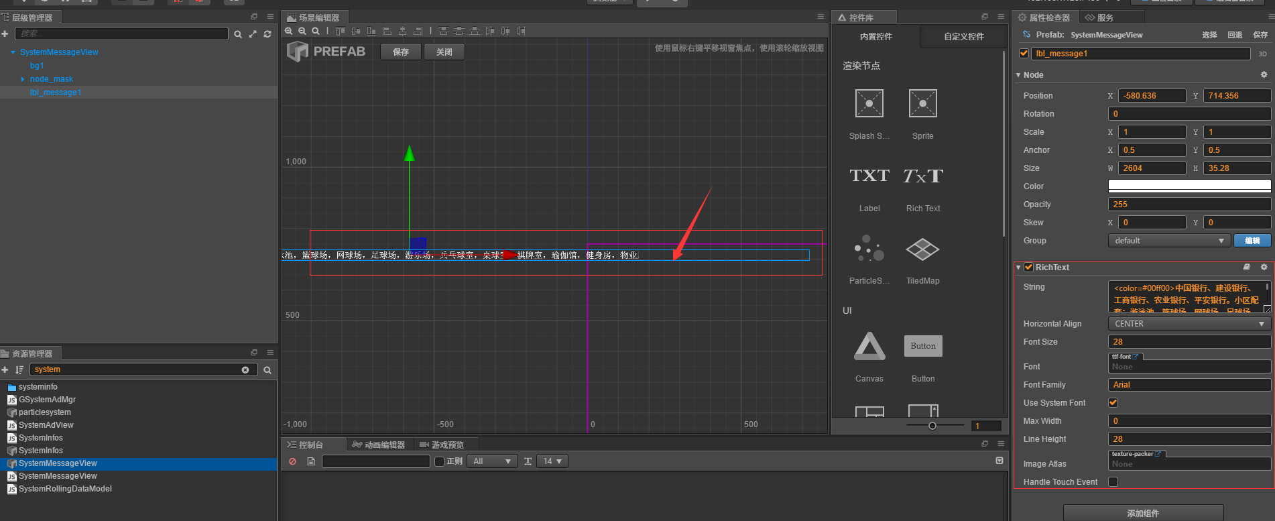This screenshot has height=521, width=1275.
Task: Click the align bottom edges icon
Action: [x=371, y=31]
